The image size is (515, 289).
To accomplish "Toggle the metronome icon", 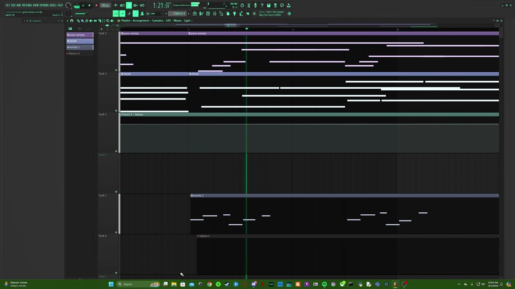I will (116, 5).
